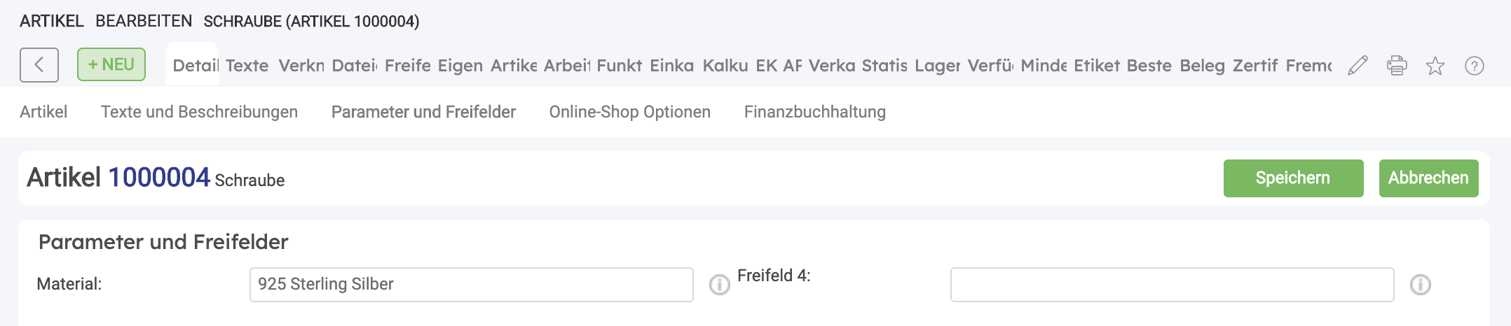Click into the Freifeld 4 input field
This screenshot has height=326, width=1511.
click(1172, 285)
